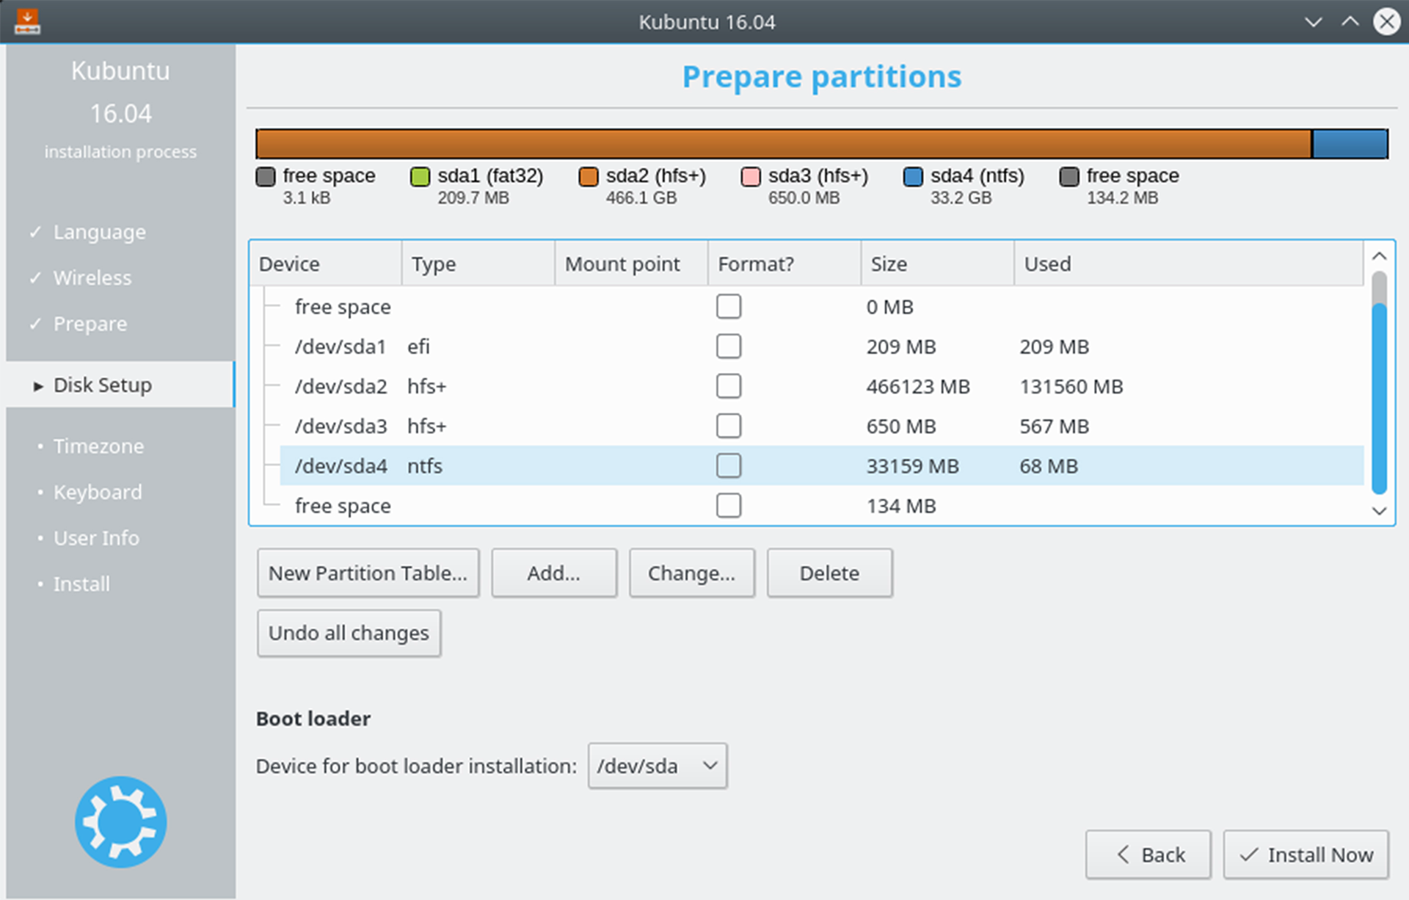
Task: Select the Wireless step in sidebar
Action: coord(92,277)
